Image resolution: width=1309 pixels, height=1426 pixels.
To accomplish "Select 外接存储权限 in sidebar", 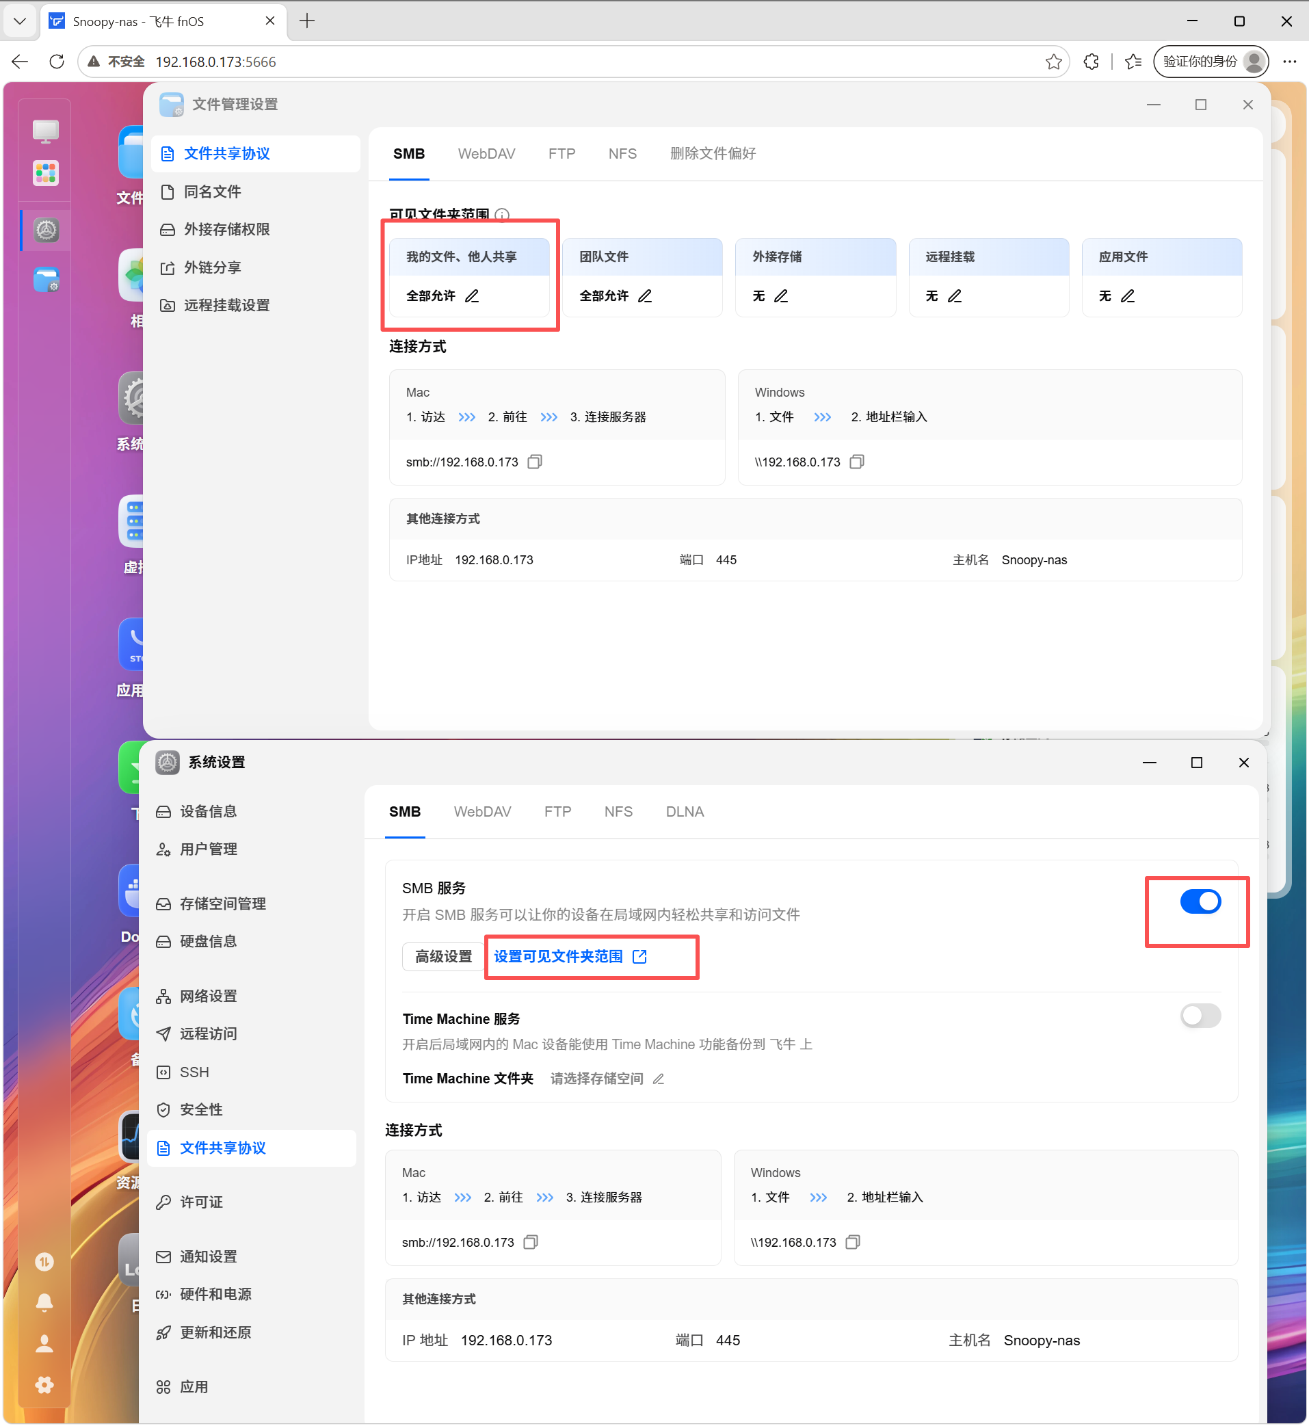I will 256,230.
